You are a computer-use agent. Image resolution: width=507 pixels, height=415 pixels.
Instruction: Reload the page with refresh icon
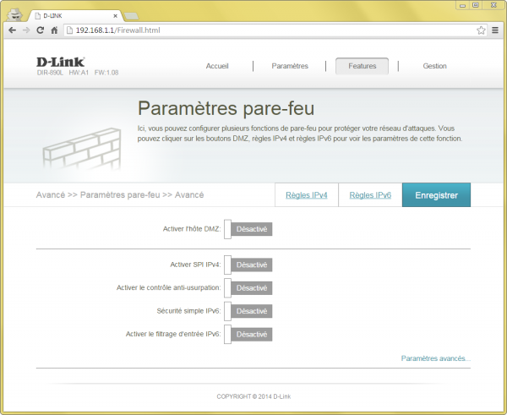pyautogui.click(x=40, y=30)
